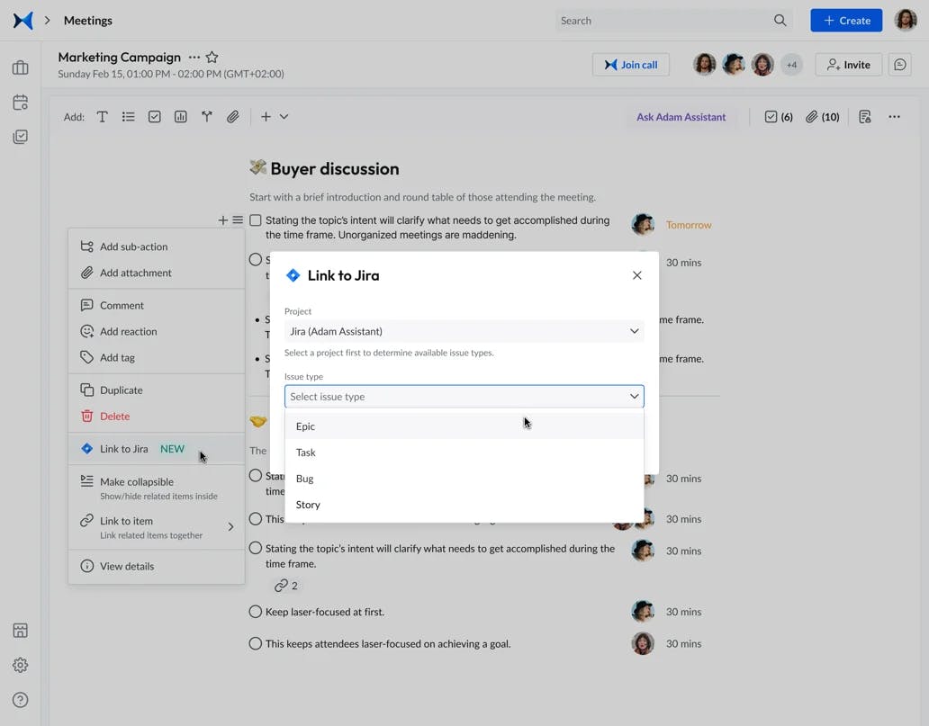
Task: Click the attachment paperclip in Add toolbar
Action: click(x=232, y=117)
